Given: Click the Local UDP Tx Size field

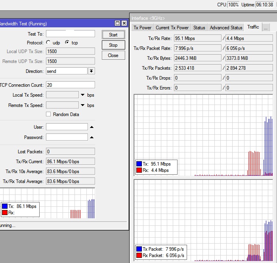Looking at the screenshot, I should pos(71,51).
